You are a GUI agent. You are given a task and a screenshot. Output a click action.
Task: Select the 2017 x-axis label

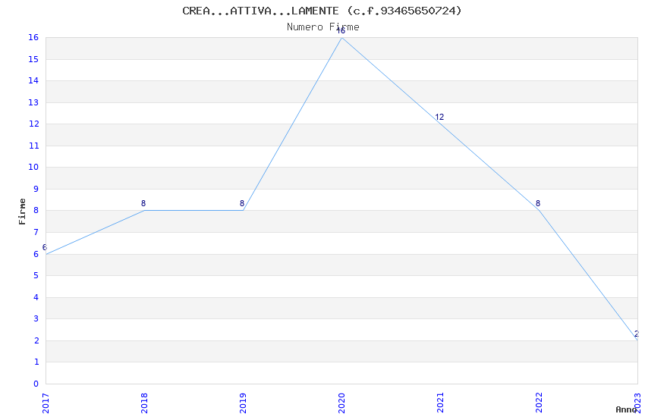pos(46,403)
